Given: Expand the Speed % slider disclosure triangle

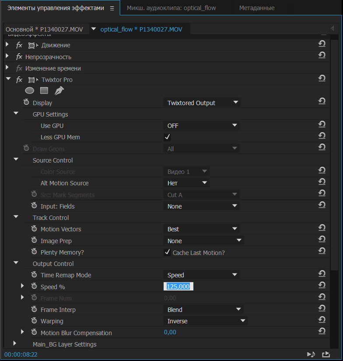Looking at the screenshot, I should [x=22, y=286].
